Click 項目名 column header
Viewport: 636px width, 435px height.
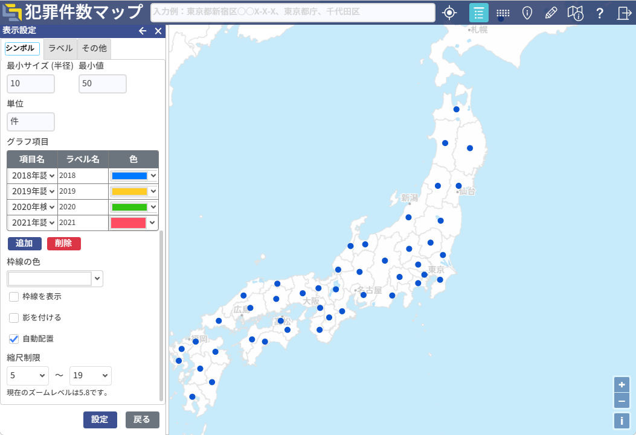(32, 159)
